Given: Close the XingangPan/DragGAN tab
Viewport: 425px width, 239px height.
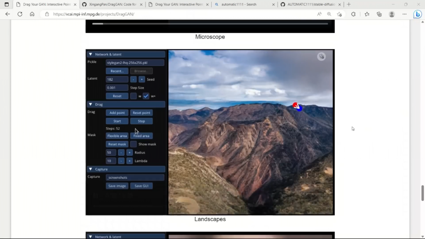Looking at the screenshot, I should pos(141,4).
